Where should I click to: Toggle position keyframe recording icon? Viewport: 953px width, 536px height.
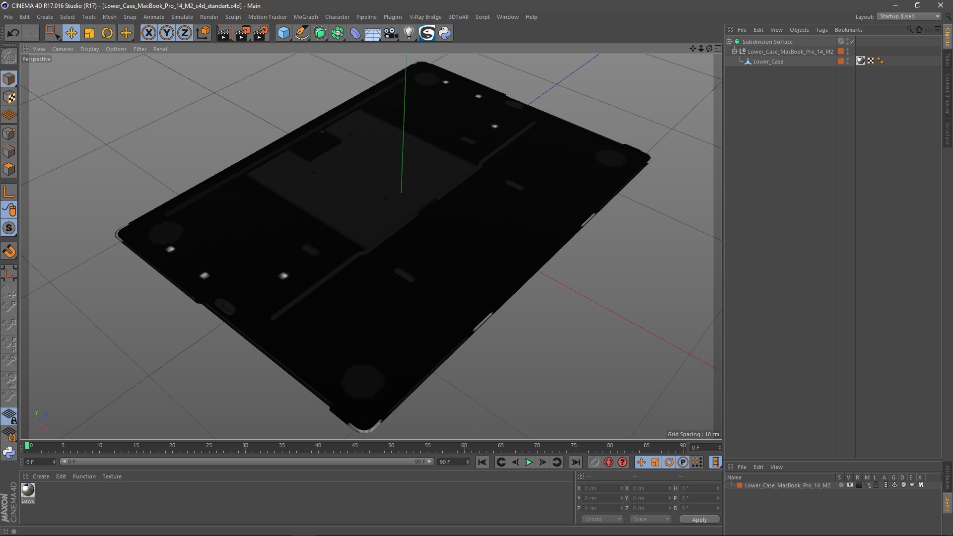click(x=641, y=462)
